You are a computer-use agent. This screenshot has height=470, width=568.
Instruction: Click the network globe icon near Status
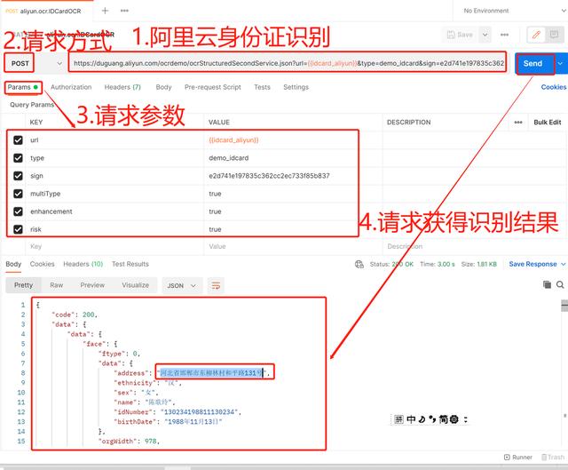(359, 265)
